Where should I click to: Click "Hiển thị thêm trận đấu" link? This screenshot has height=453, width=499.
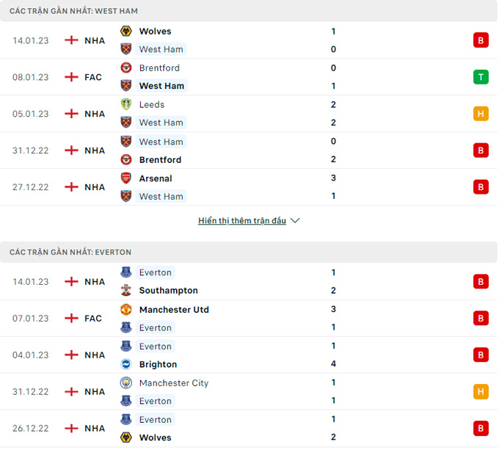(242, 220)
